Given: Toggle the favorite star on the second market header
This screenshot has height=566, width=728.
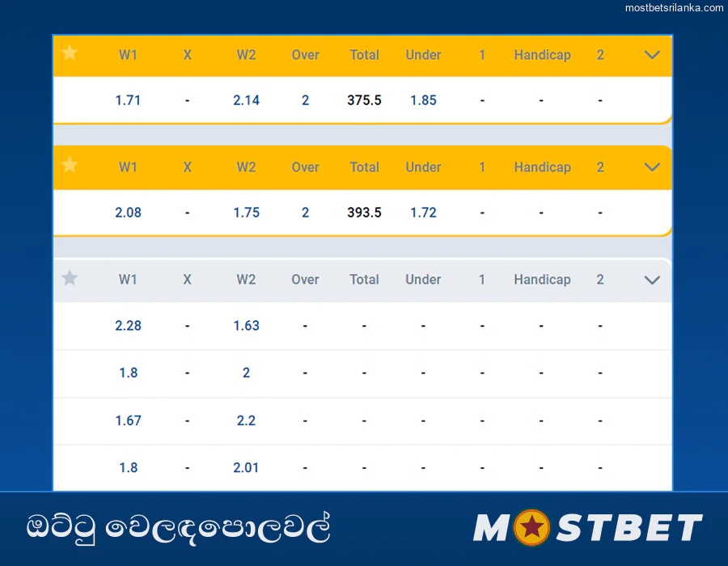Looking at the screenshot, I should [x=69, y=167].
